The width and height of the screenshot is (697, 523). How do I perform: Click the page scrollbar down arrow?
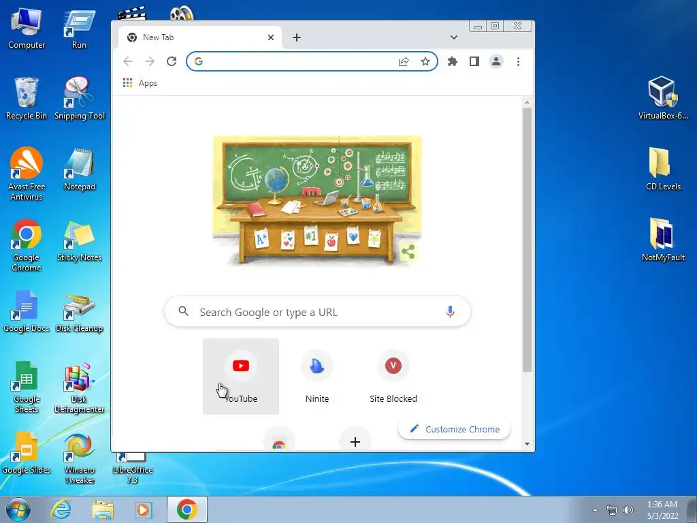pyautogui.click(x=528, y=444)
